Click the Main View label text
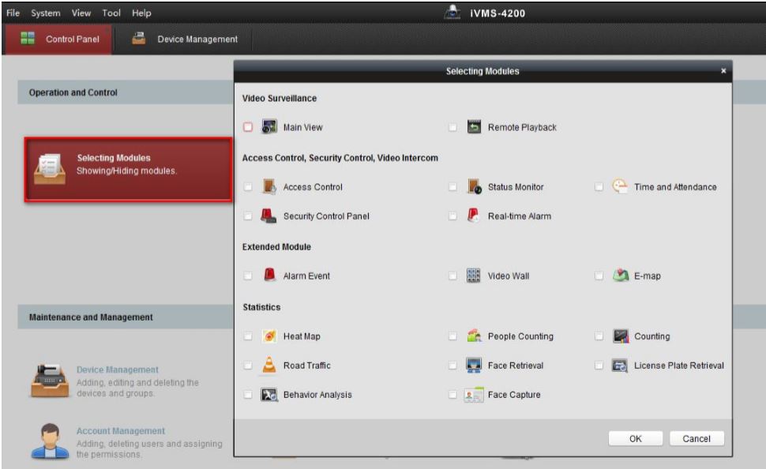Viewport: 766px width, 469px height. tap(303, 127)
